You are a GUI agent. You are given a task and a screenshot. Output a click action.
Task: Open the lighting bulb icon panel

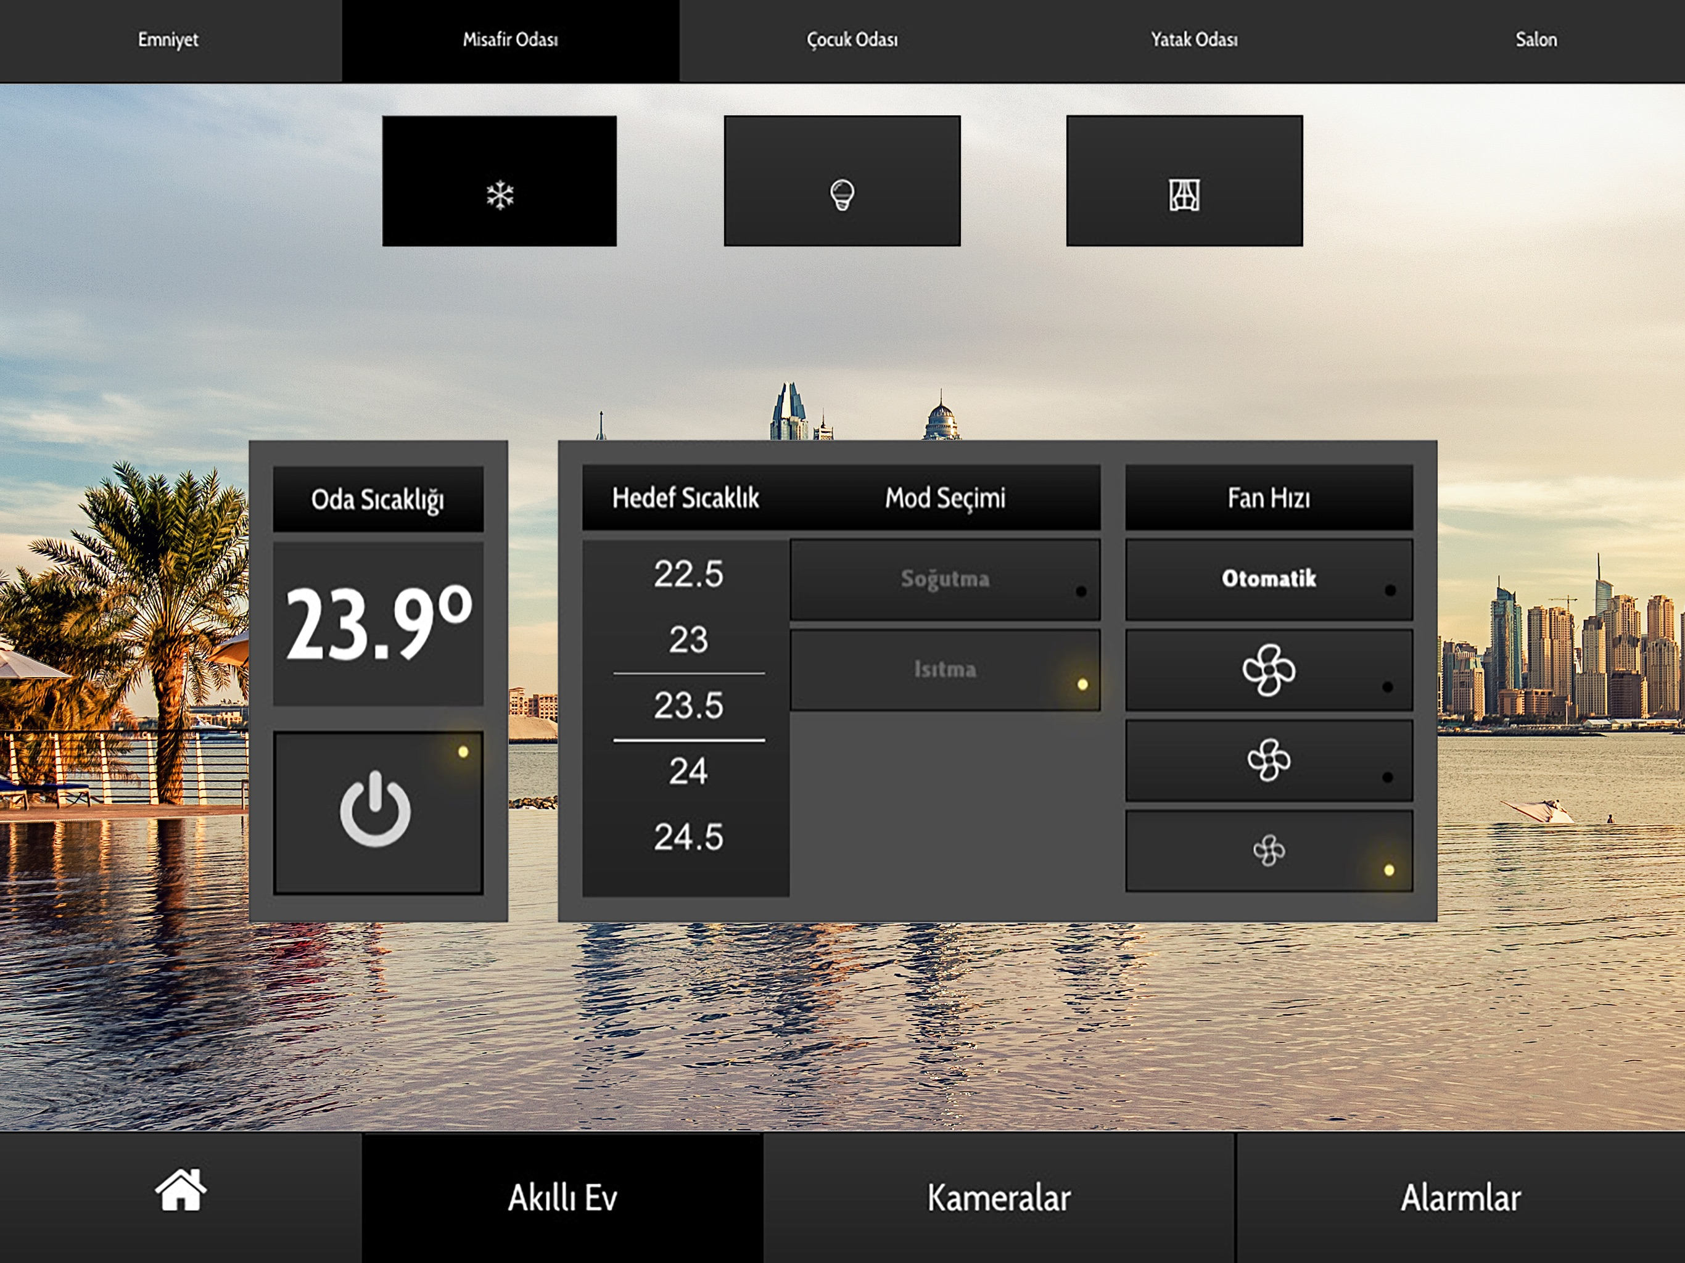click(842, 181)
